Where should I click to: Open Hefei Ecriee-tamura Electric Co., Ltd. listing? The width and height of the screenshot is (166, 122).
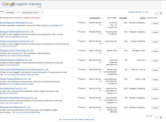click(16, 60)
